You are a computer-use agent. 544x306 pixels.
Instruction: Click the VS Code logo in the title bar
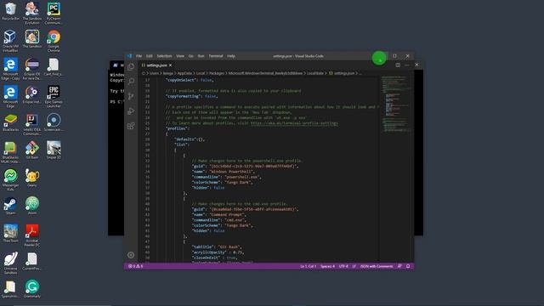pyautogui.click(x=129, y=56)
